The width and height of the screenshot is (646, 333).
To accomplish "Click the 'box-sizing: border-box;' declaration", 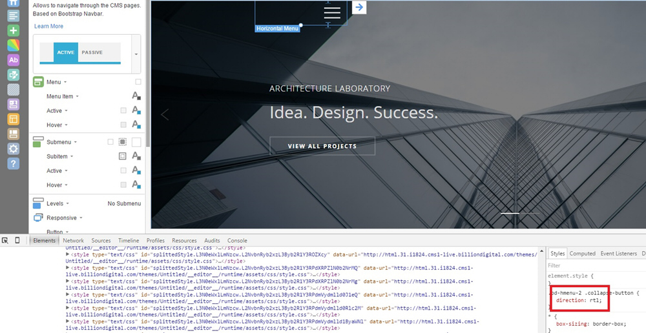I will 591,323.
